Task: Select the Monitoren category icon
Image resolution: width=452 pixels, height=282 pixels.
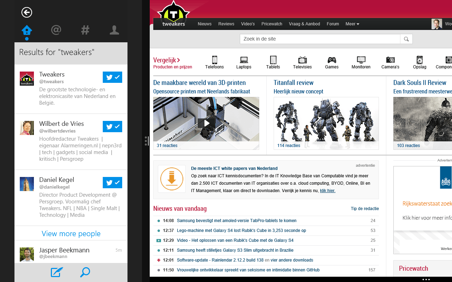Action: [x=361, y=60]
